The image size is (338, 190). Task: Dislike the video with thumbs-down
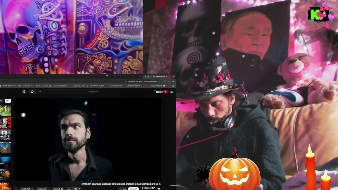pos(69,189)
